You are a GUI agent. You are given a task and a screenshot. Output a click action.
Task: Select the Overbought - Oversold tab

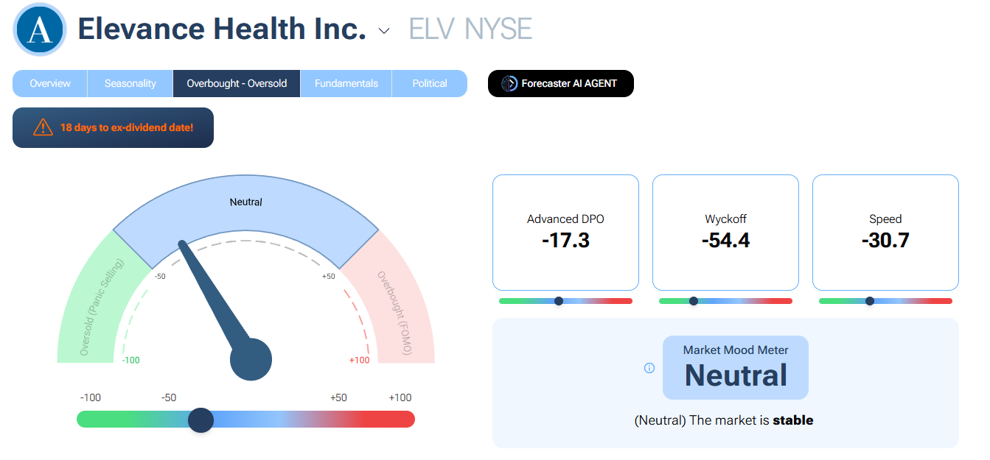tap(237, 84)
